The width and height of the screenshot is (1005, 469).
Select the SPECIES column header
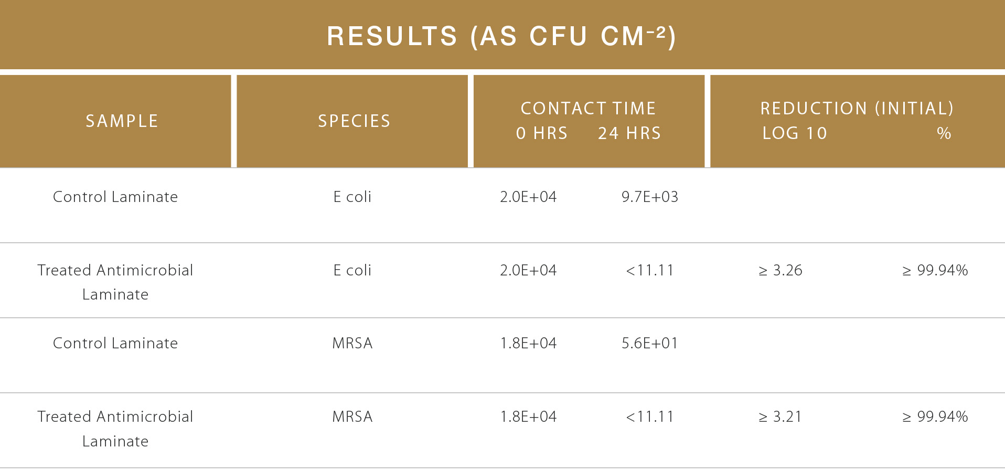354,121
